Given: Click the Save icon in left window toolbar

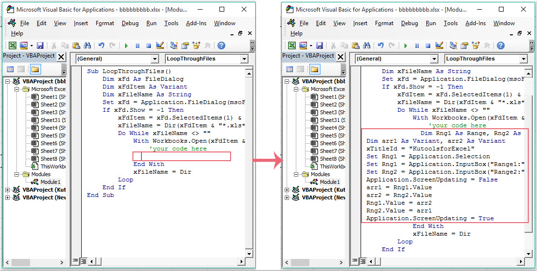Looking at the screenshot, I should [40, 45].
